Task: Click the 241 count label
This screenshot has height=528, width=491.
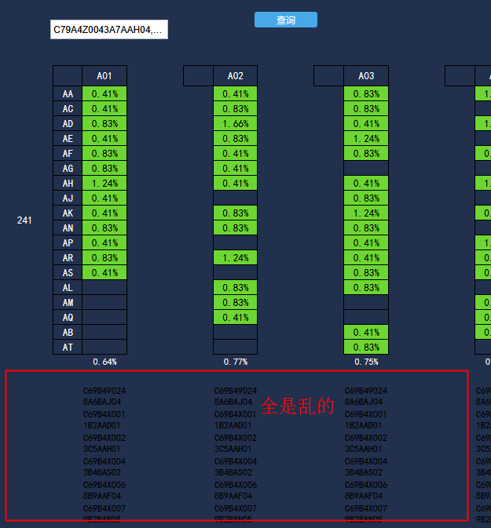Action: pos(24,220)
